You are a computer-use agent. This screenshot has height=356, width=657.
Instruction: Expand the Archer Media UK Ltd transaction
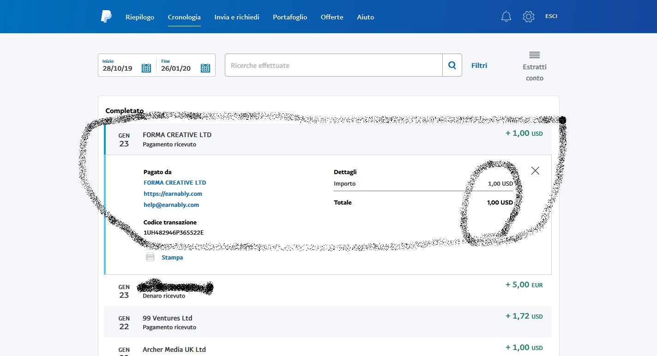(x=328, y=347)
